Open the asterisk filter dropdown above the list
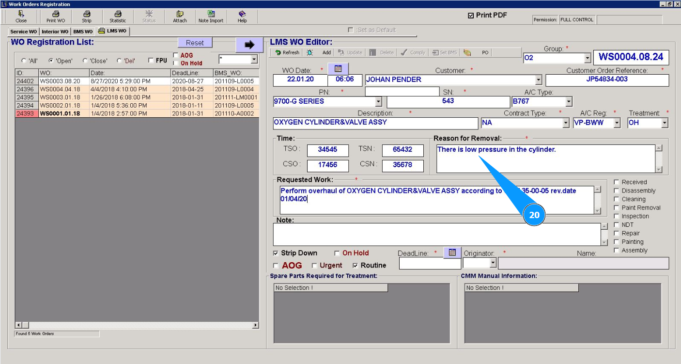Viewport: 681px width, 364px height. 254,59
